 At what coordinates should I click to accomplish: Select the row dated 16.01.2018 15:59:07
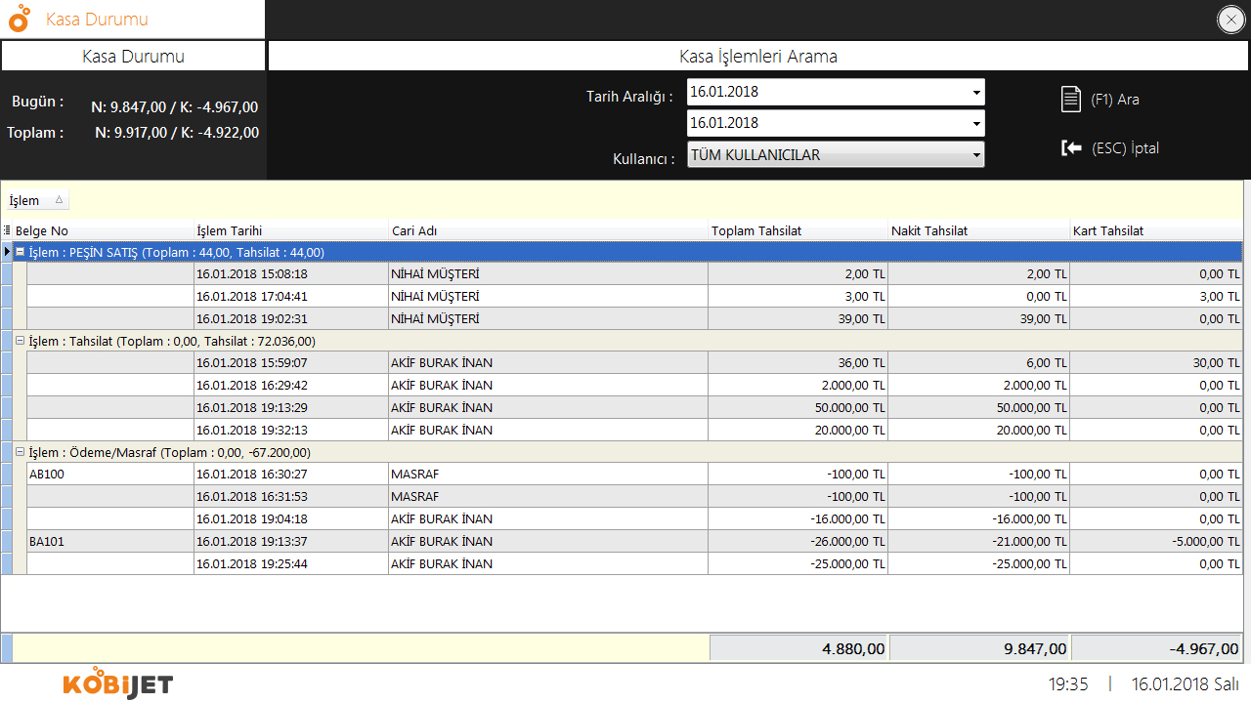635,363
